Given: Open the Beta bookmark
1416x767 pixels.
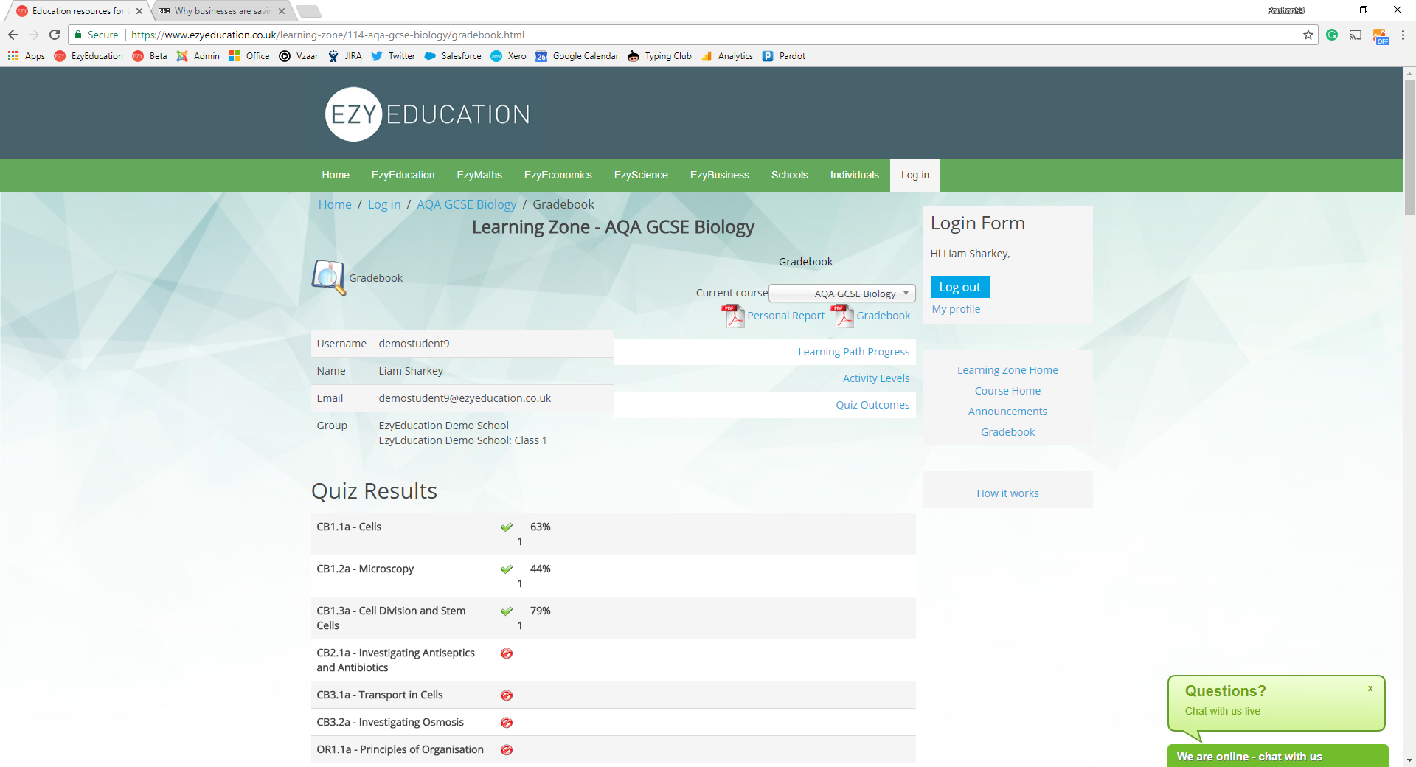Looking at the screenshot, I should coord(150,56).
